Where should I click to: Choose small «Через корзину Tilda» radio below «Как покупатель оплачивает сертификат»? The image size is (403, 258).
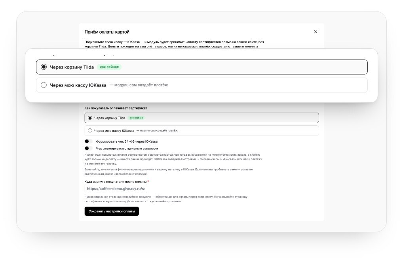(x=90, y=118)
